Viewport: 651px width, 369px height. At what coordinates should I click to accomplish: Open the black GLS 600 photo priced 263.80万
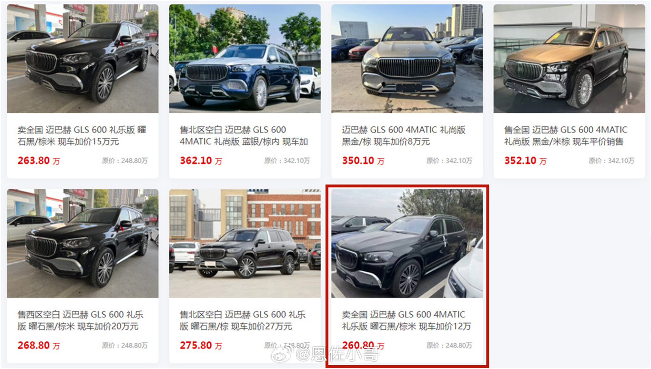tap(82, 58)
